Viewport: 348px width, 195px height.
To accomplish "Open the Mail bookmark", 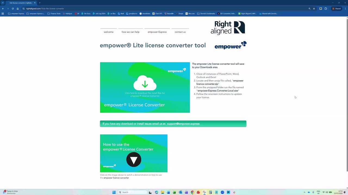I will point(121,14).
